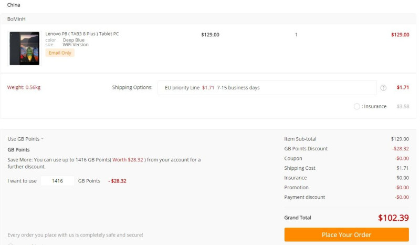The height and width of the screenshot is (245, 420).
Task: Click the Coupon summary row
Action: (346, 158)
